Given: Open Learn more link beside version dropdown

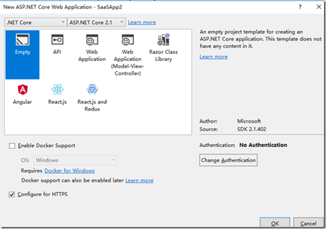Looking at the screenshot, I should [142, 22].
